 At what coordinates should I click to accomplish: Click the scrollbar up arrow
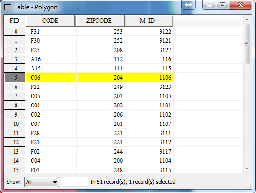pos(247,19)
